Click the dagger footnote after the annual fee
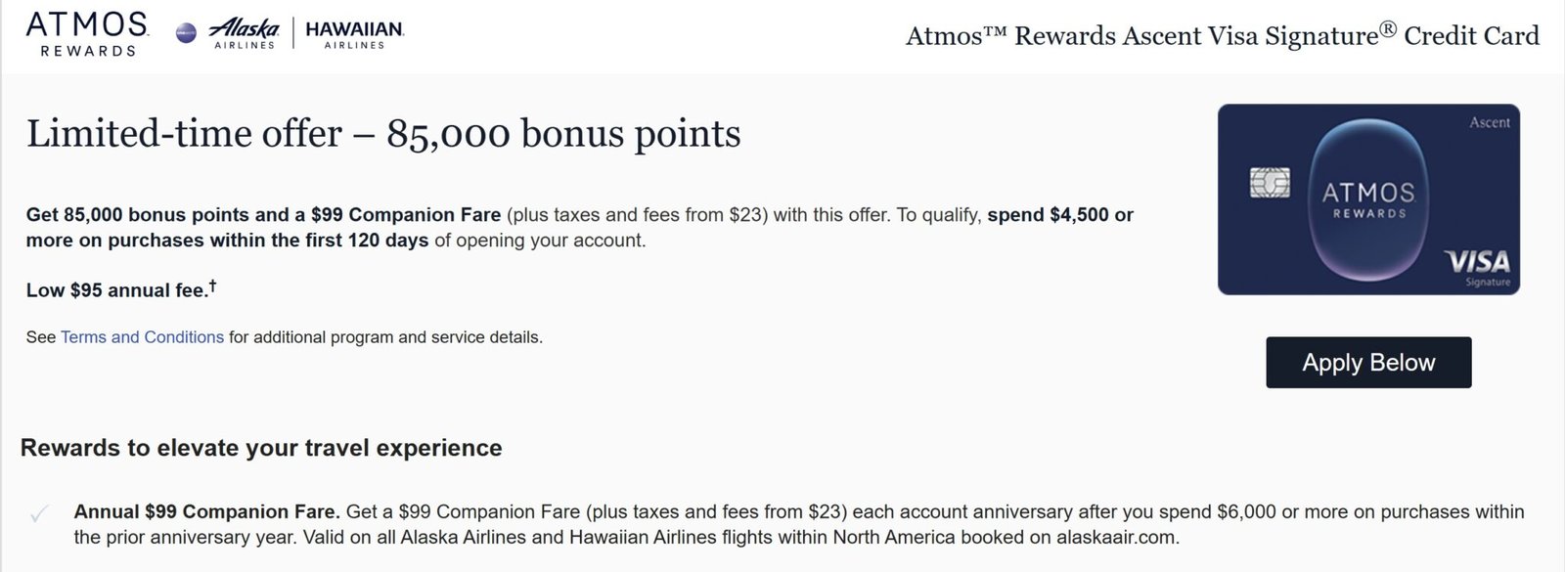1565x572 pixels. pos(212,286)
